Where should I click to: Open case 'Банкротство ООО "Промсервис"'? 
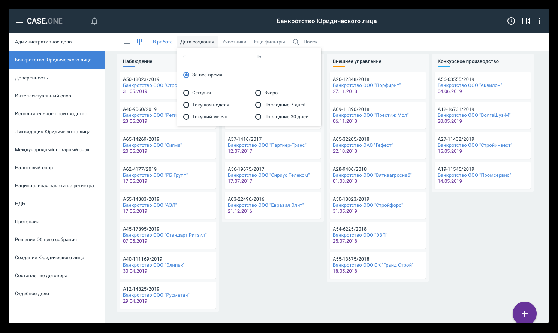click(474, 175)
